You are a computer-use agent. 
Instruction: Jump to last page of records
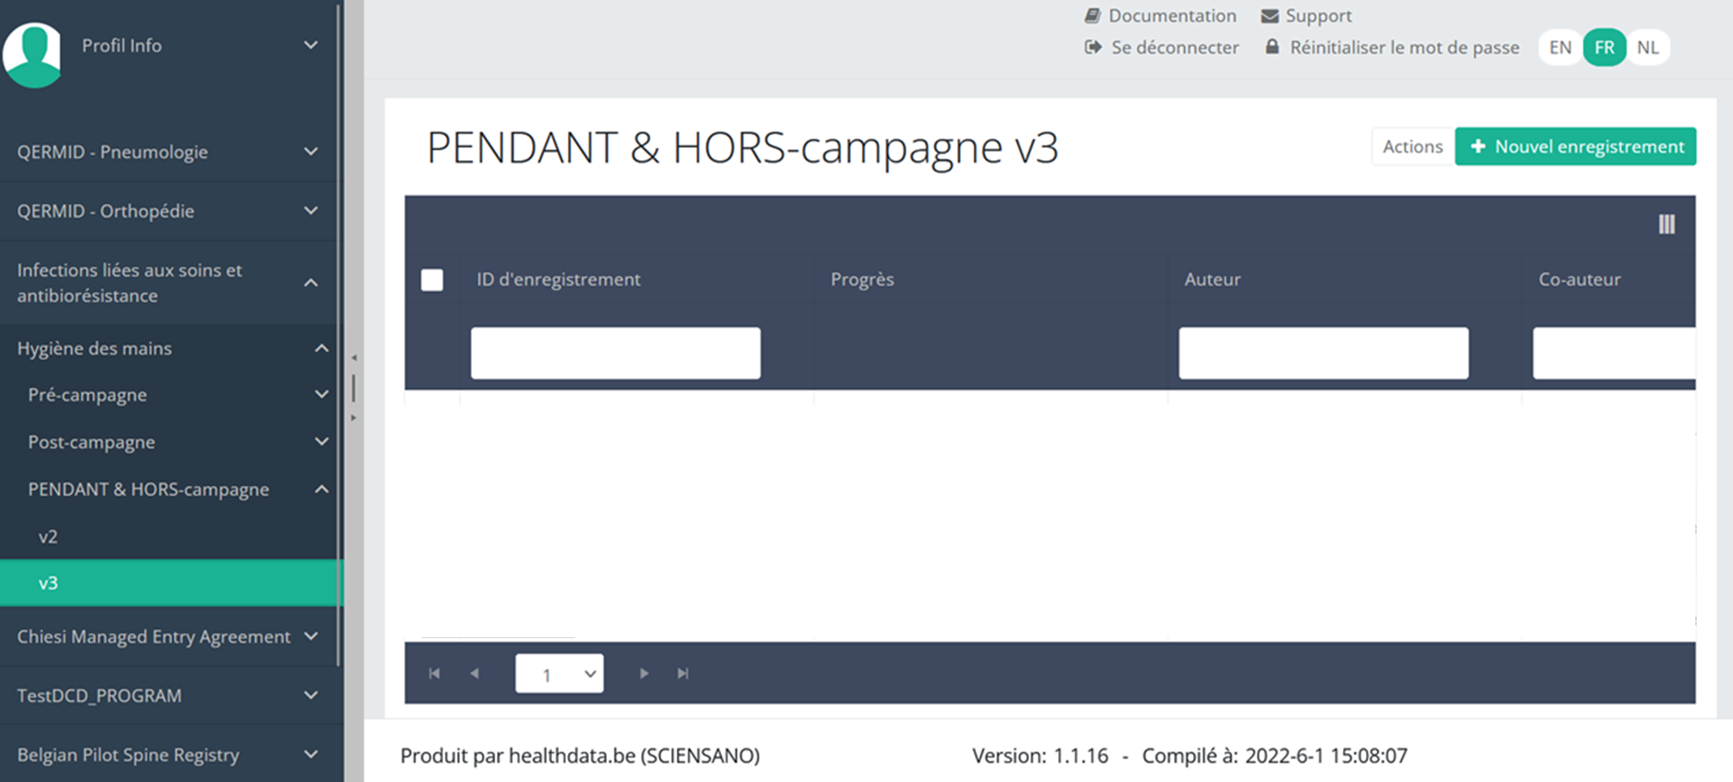[x=683, y=673]
